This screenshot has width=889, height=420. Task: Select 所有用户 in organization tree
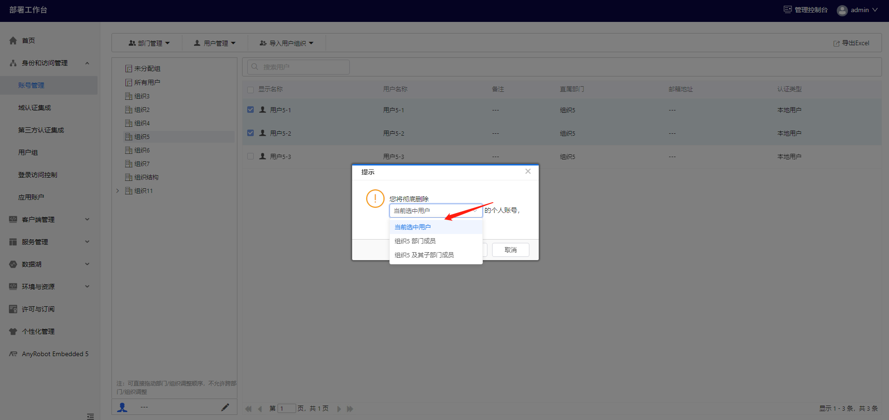tap(147, 83)
